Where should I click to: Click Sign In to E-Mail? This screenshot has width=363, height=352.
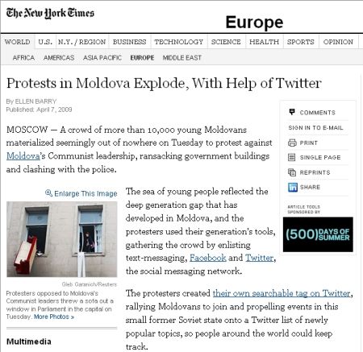point(315,128)
